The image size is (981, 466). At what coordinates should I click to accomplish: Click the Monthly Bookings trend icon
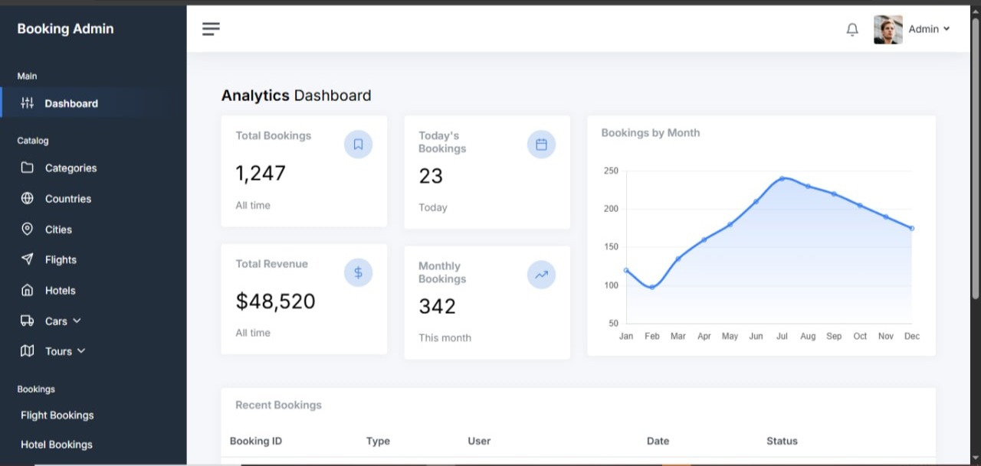pos(541,275)
